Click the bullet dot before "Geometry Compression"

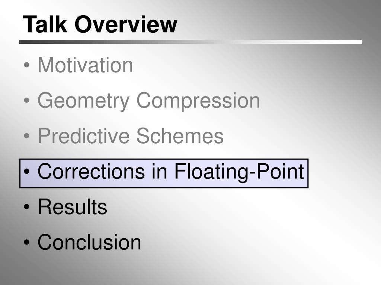[x=26, y=101]
